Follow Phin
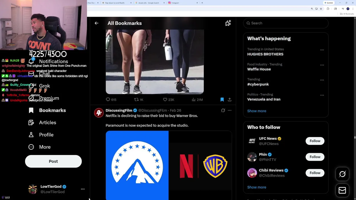This screenshot has height=200, width=356. (x=315, y=157)
